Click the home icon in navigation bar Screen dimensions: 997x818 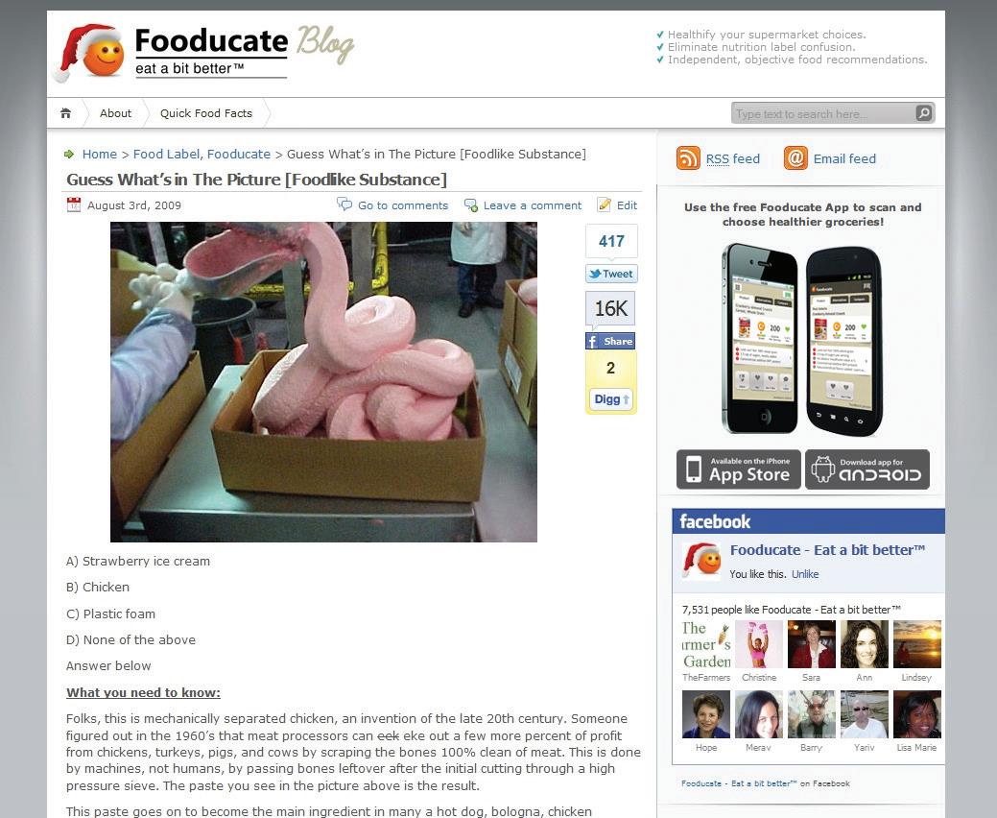coord(65,113)
